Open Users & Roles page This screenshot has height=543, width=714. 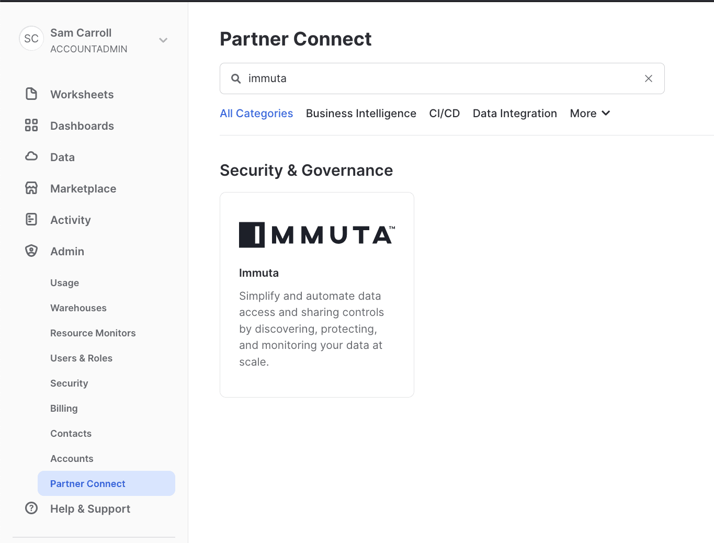point(81,358)
